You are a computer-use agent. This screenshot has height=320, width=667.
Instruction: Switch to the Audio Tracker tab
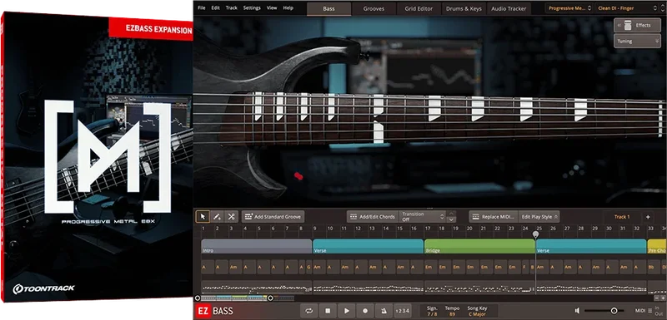[509, 8]
